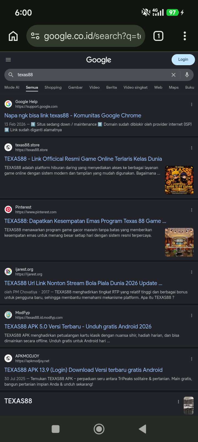The height and width of the screenshot is (442, 198).
Task: Tap Android recent apps square button
Action: tap(56, 429)
